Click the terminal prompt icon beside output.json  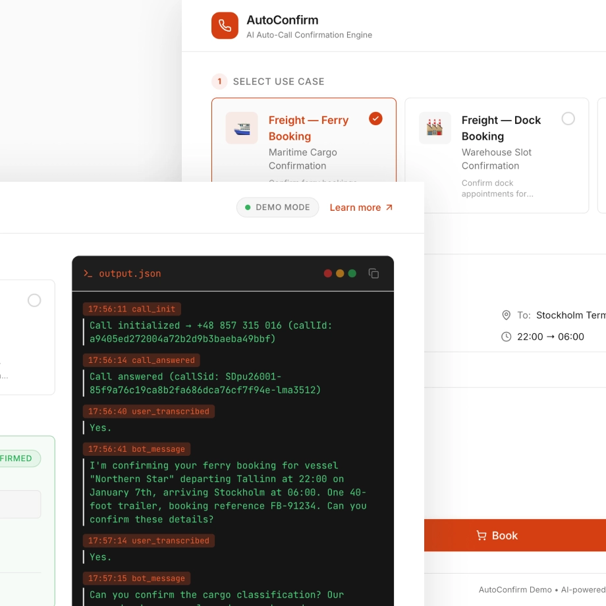click(88, 273)
